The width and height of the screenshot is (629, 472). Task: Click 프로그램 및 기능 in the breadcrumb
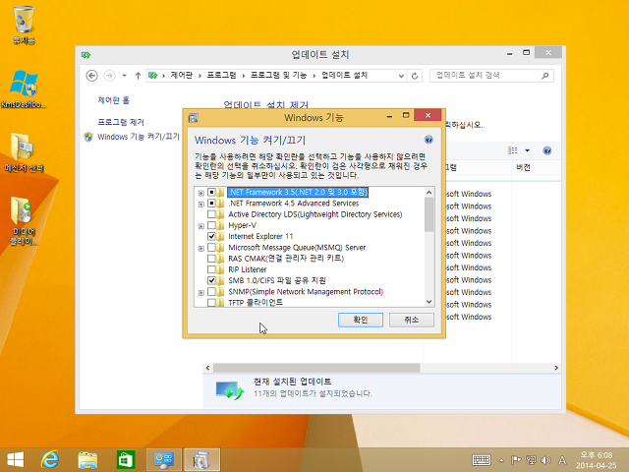coord(278,75)
